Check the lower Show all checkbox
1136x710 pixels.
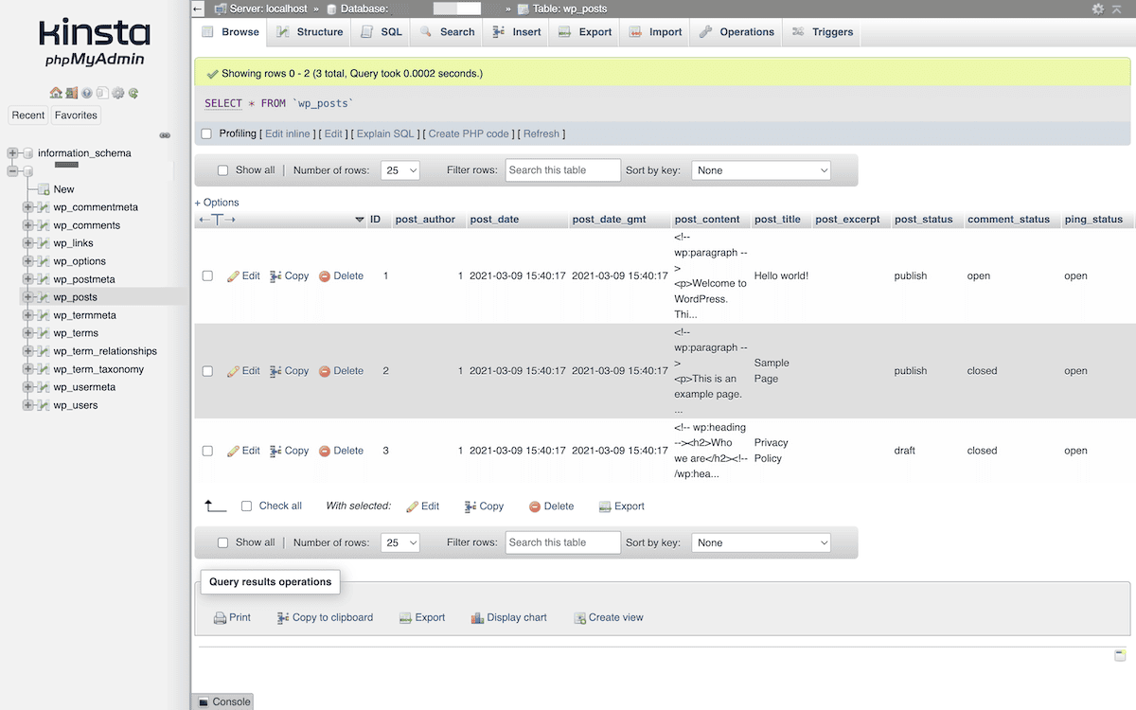(x=223, y=543)
